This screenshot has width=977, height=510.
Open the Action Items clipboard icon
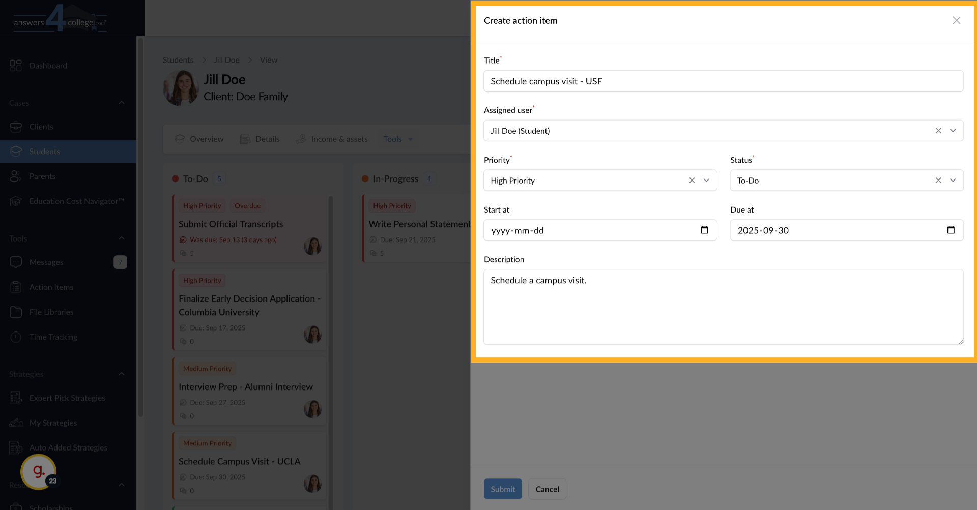pos(16,287)
